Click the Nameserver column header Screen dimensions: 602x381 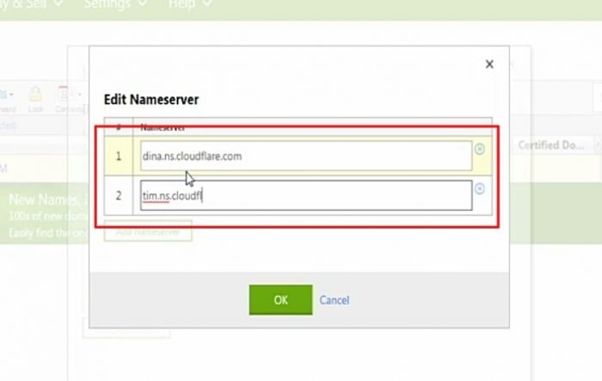(x=163, y=127)
